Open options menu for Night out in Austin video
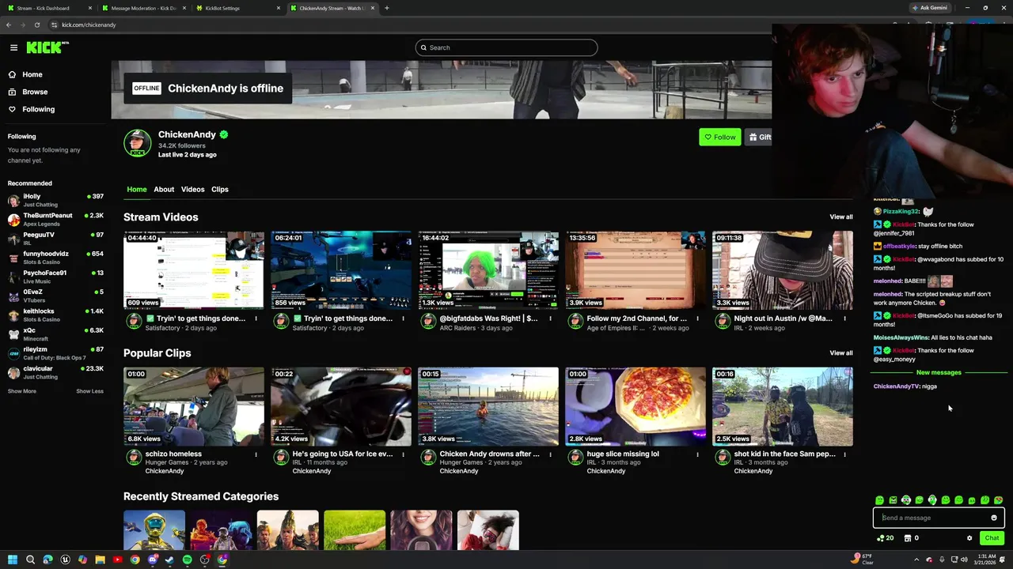The height and width of the screenshot is (569, 1013). 844,318
